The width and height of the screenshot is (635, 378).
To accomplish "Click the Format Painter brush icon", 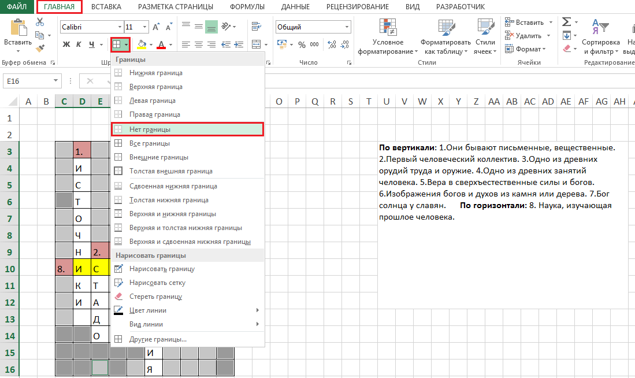I will [x=40, y=49].
